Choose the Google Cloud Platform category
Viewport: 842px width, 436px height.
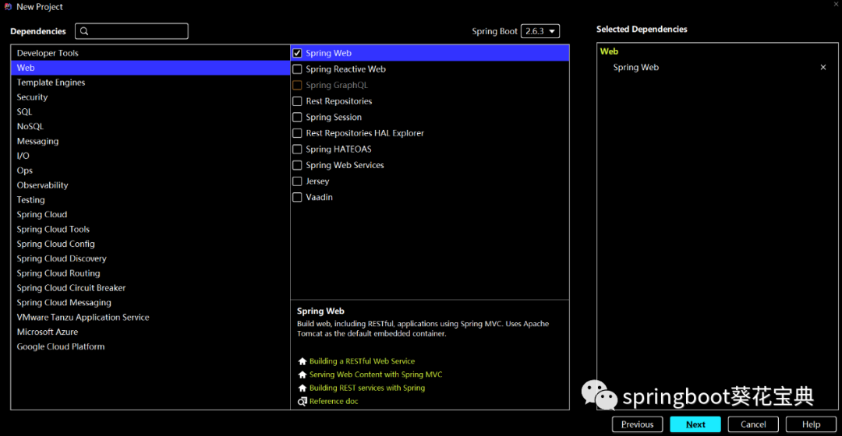(x=150, y=346)
